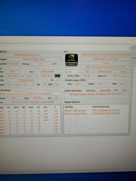The height and width of the screenshot is (181, 136).
Task: Click the 100.0 MHz base clock field
Action: point(46,76)
